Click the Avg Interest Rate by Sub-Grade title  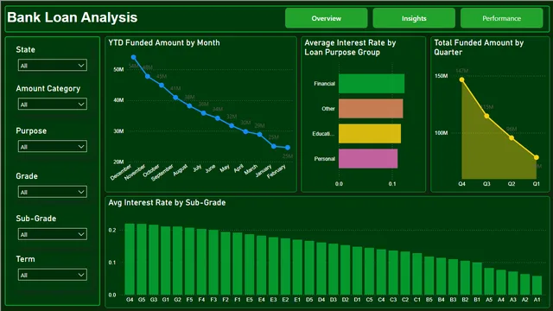[x=167, y=203]
